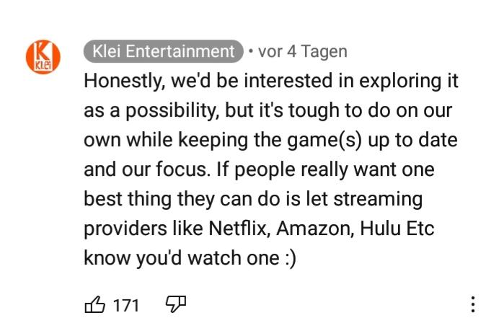
Task: Click the word 'exploring' in the first line
Action: pyautogui.click(x=398, y=81)
